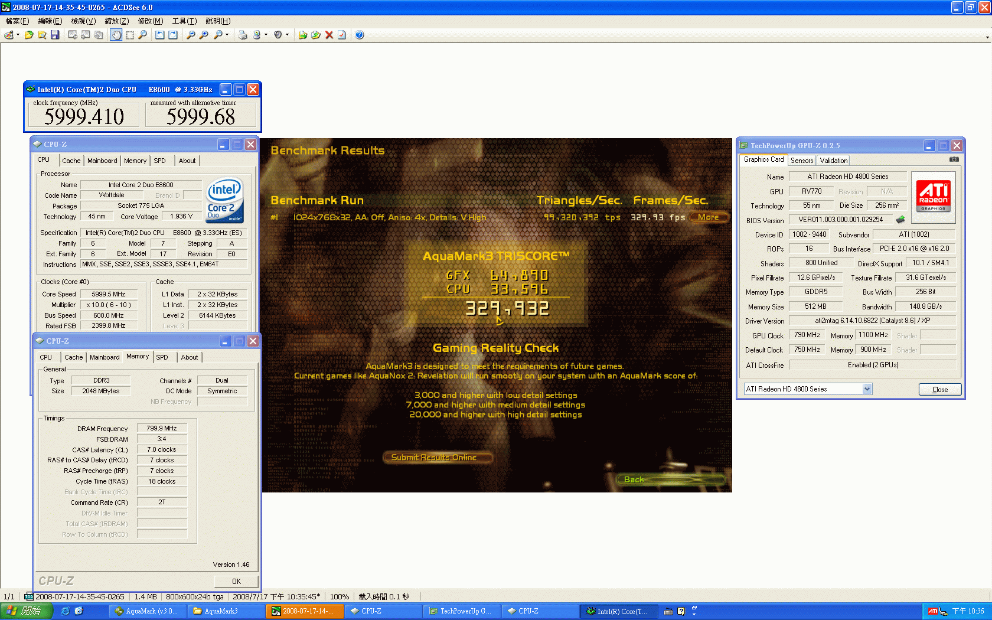Image resolution: width=992 pixels, height=620 pixels.
Task: Click the GPU-Z camera screenshot icon
Action: click(954, 159)
